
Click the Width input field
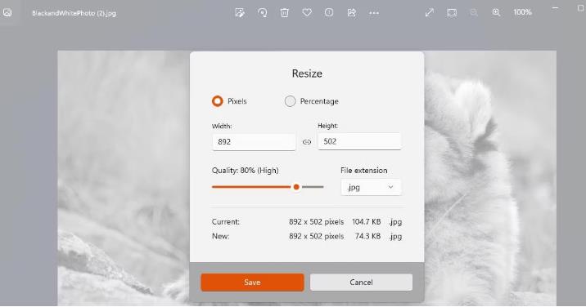click(254, 142)
